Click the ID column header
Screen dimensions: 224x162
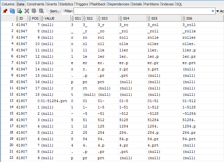click(x=22, y=18)
